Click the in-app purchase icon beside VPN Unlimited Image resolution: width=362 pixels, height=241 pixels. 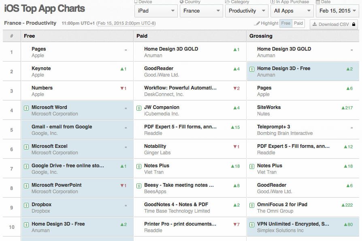[252, 225]
